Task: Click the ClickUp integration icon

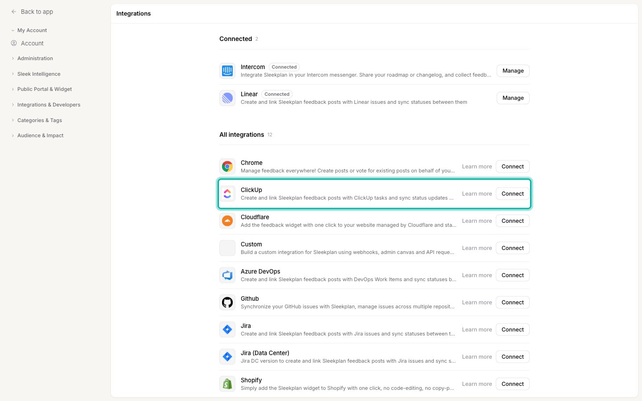Action: [227, 194]
